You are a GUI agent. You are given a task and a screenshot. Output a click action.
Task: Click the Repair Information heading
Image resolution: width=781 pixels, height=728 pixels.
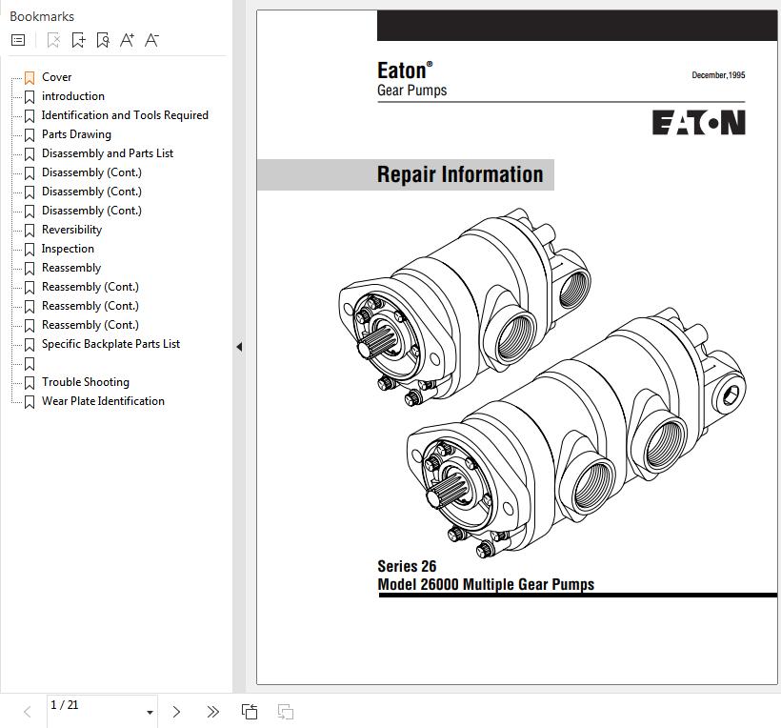(460, 174)
